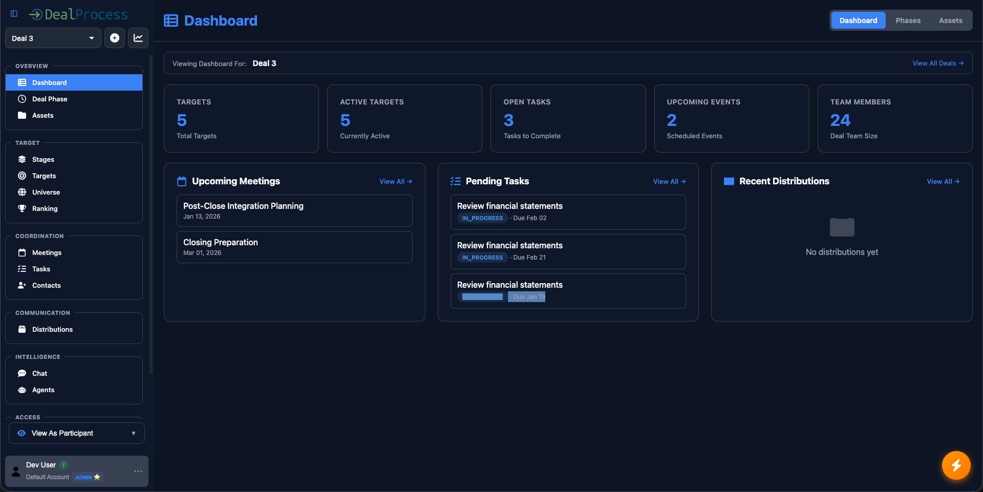
Task: Open View All for Pending Tasks
Action: tap(669, 181)
